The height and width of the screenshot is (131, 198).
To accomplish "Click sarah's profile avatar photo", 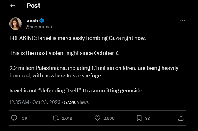I will pos(16,24).
